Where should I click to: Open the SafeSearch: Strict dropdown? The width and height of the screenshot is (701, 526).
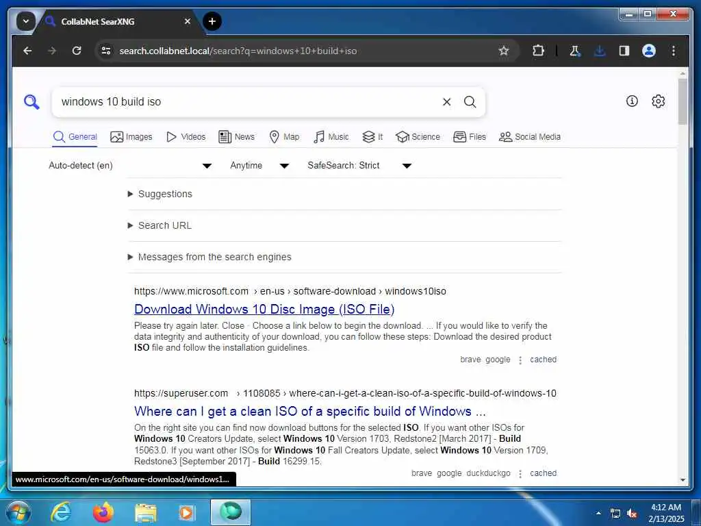click(x=359, y=166)
